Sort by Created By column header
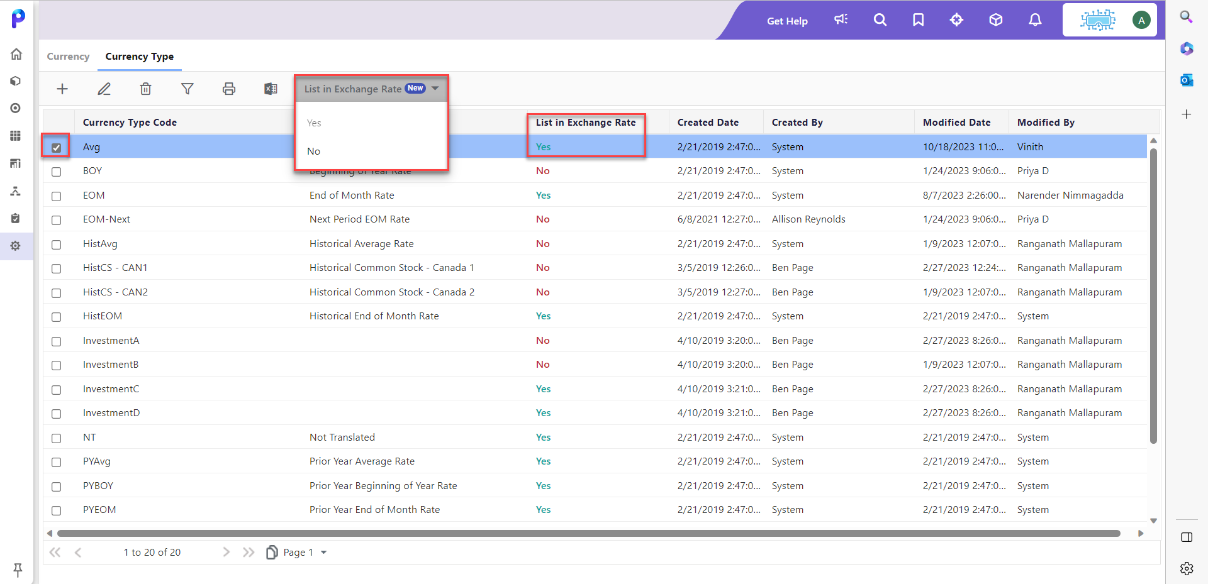The height and width of the screenshot is (584, 1208). click(797, 123)
